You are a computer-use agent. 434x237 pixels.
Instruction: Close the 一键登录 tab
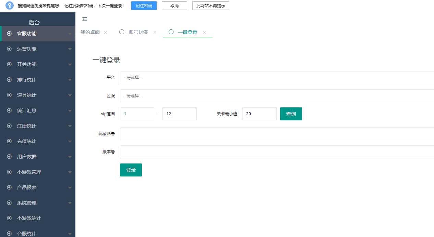204,32
